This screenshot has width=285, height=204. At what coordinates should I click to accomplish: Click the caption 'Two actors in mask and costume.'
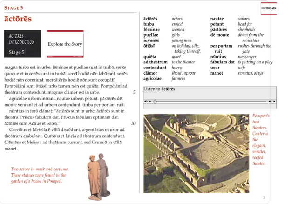click(40, 169)
